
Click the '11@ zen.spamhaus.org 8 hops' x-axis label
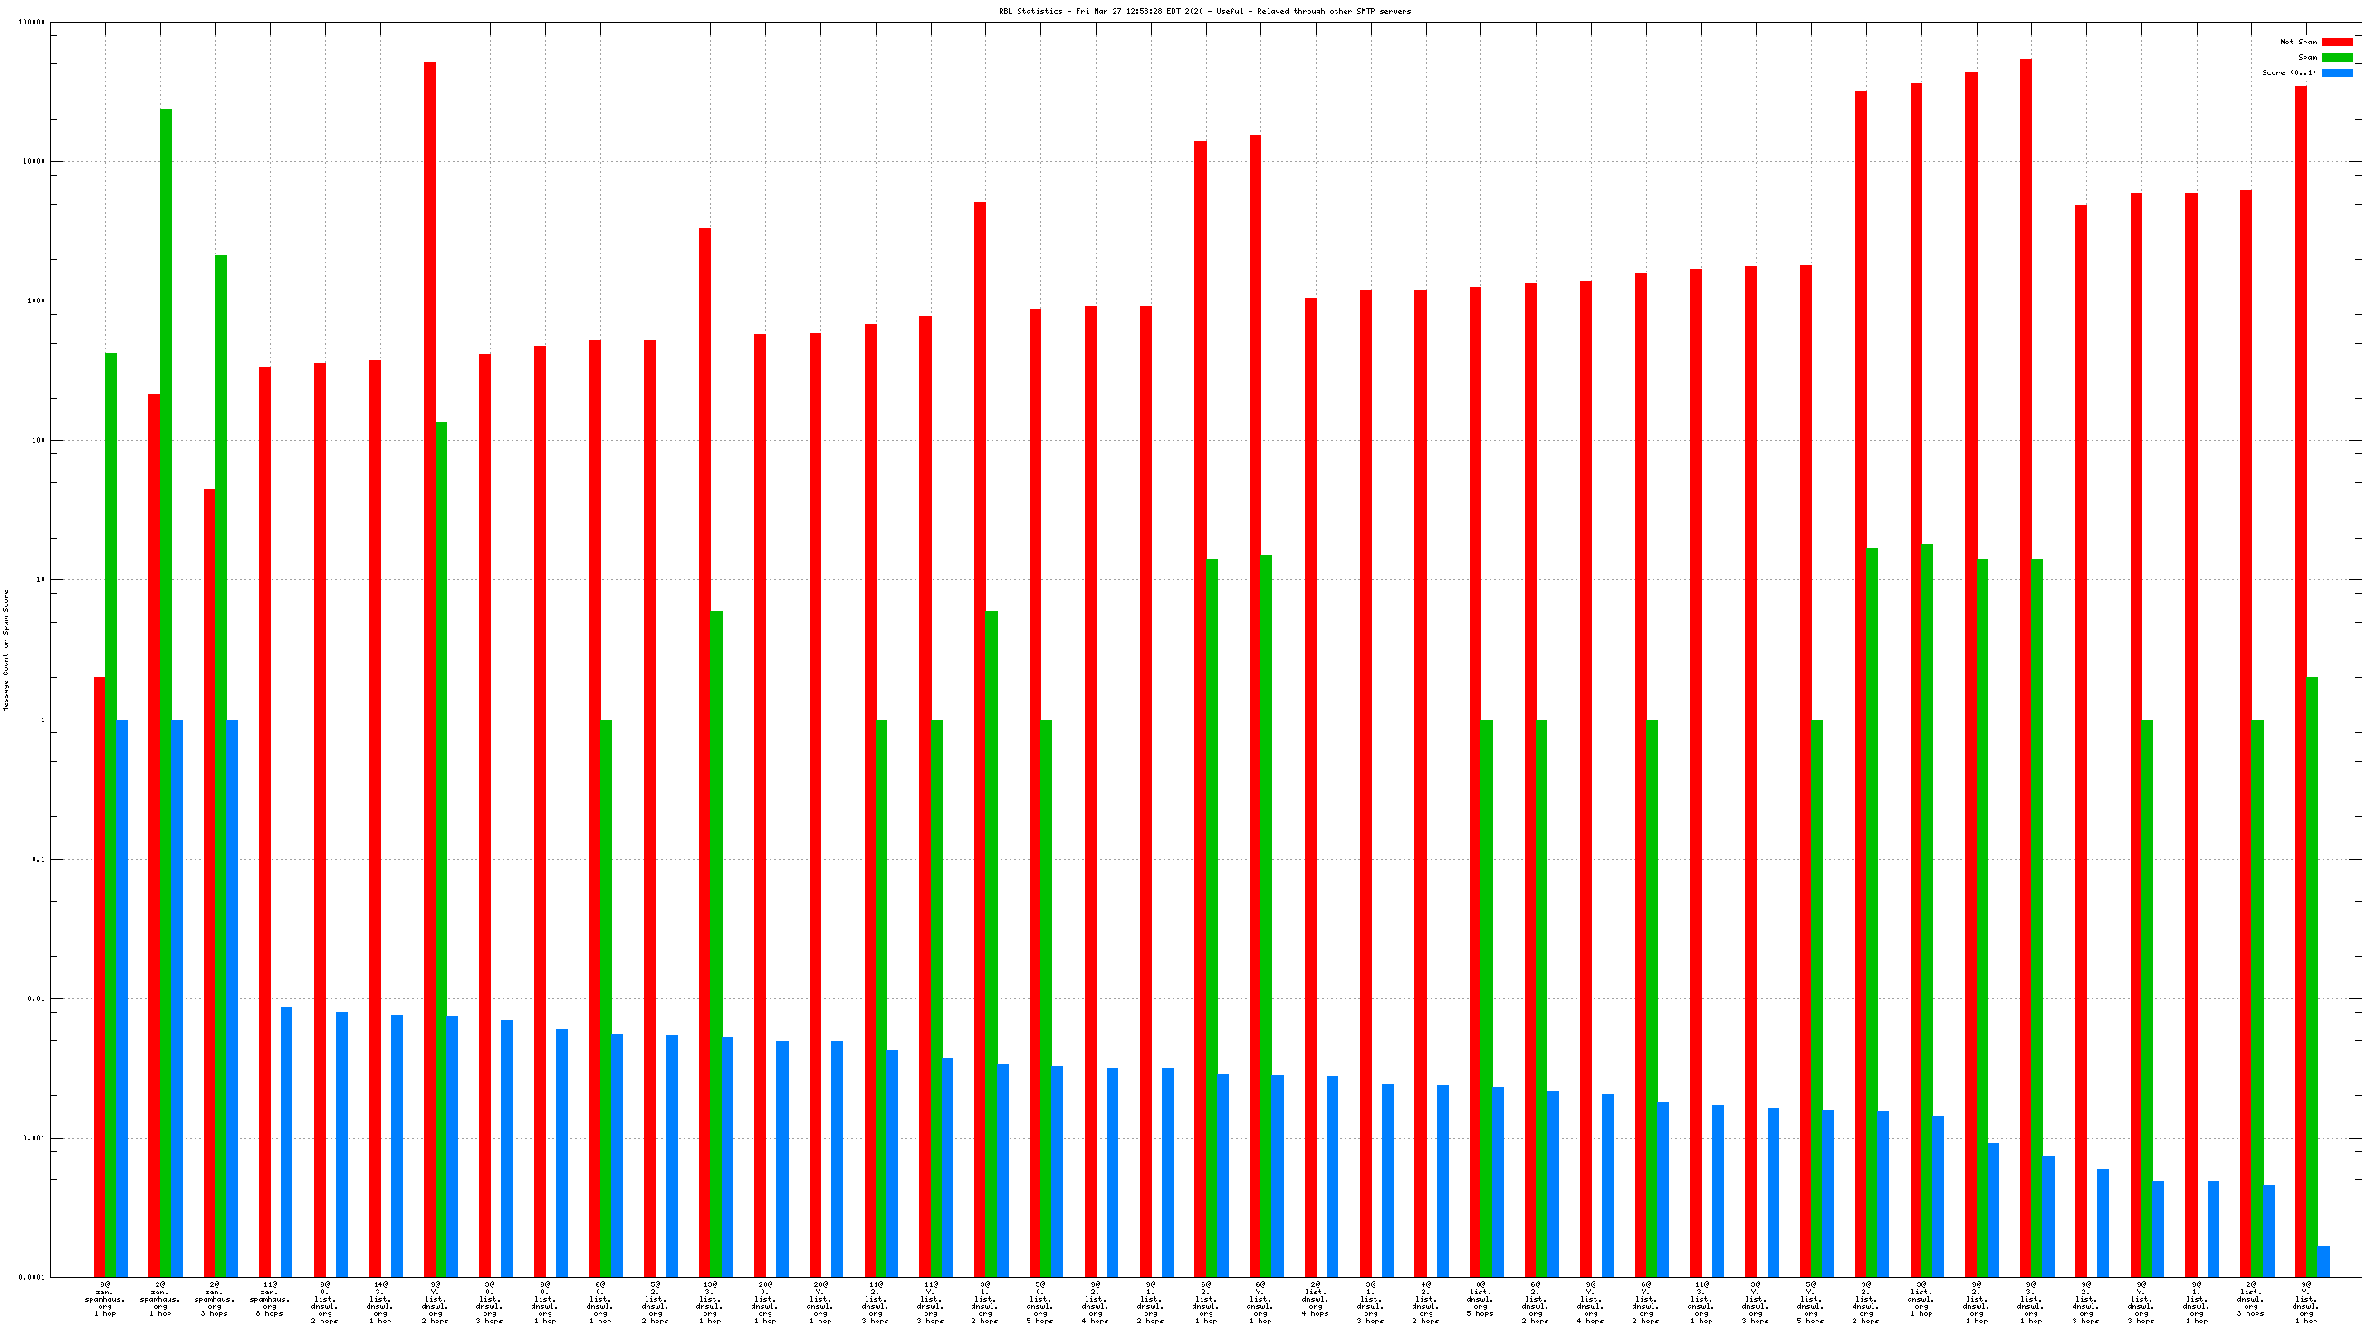269,1298
